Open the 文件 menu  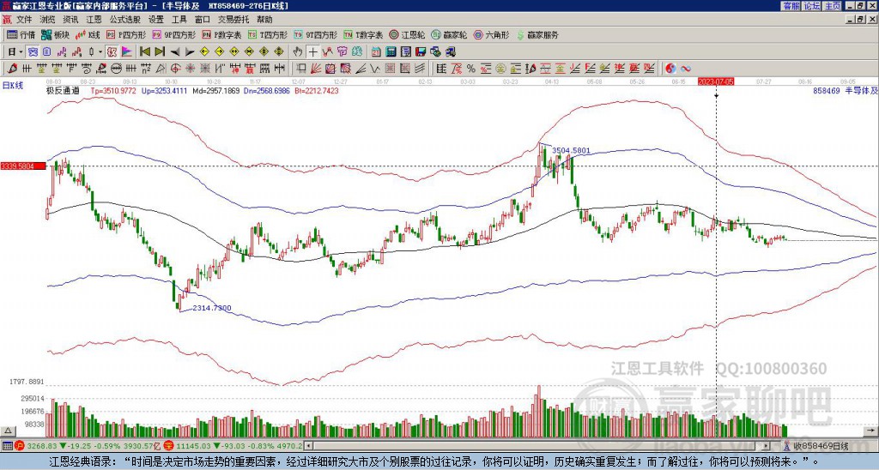pyautogui.click(x=24, y=20)
